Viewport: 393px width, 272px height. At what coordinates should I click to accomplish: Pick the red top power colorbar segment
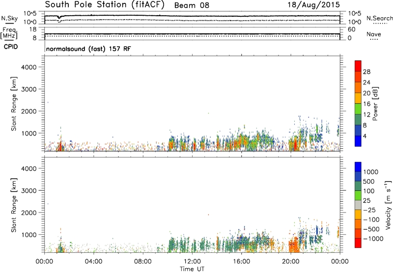(x=358, y=66)
